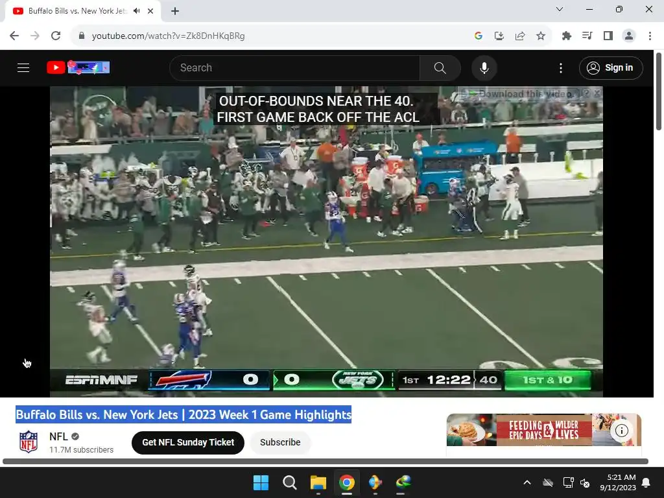Open the notifications bell

[646, 482]
